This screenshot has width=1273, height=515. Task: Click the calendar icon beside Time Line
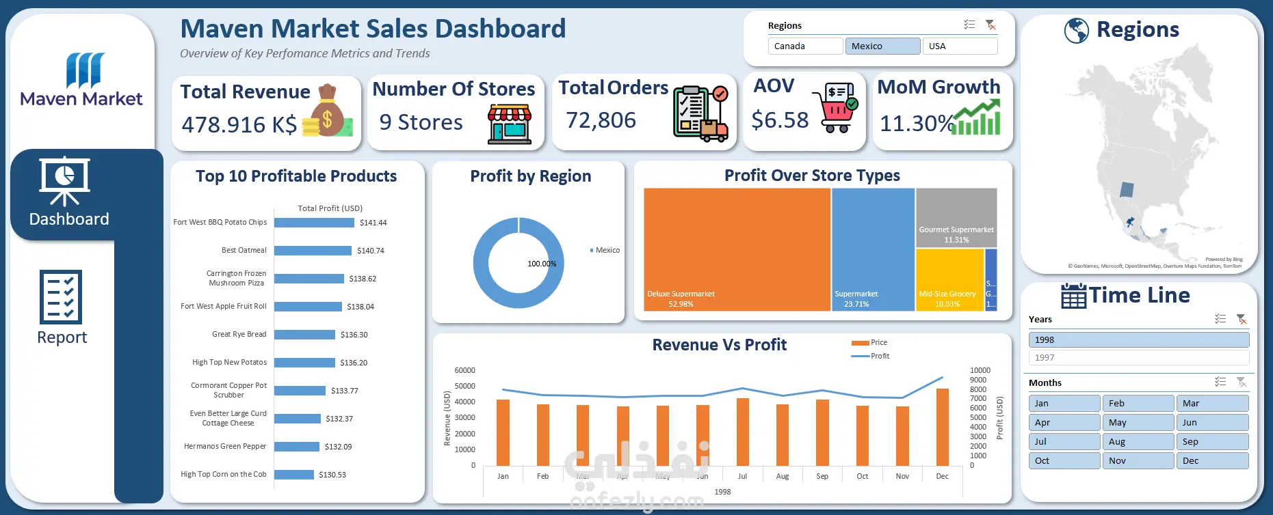pos(1074,296)
